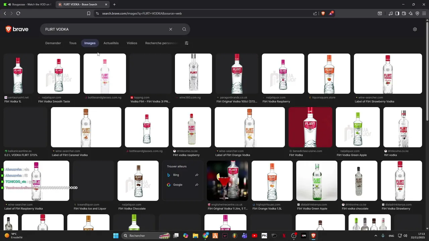Open dialadrinkkenya Flirt Vodka Strawberry image

point(402,181)
